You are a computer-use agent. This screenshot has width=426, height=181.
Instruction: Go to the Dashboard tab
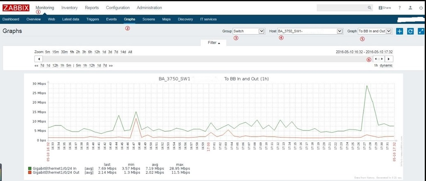coord(10,19)
